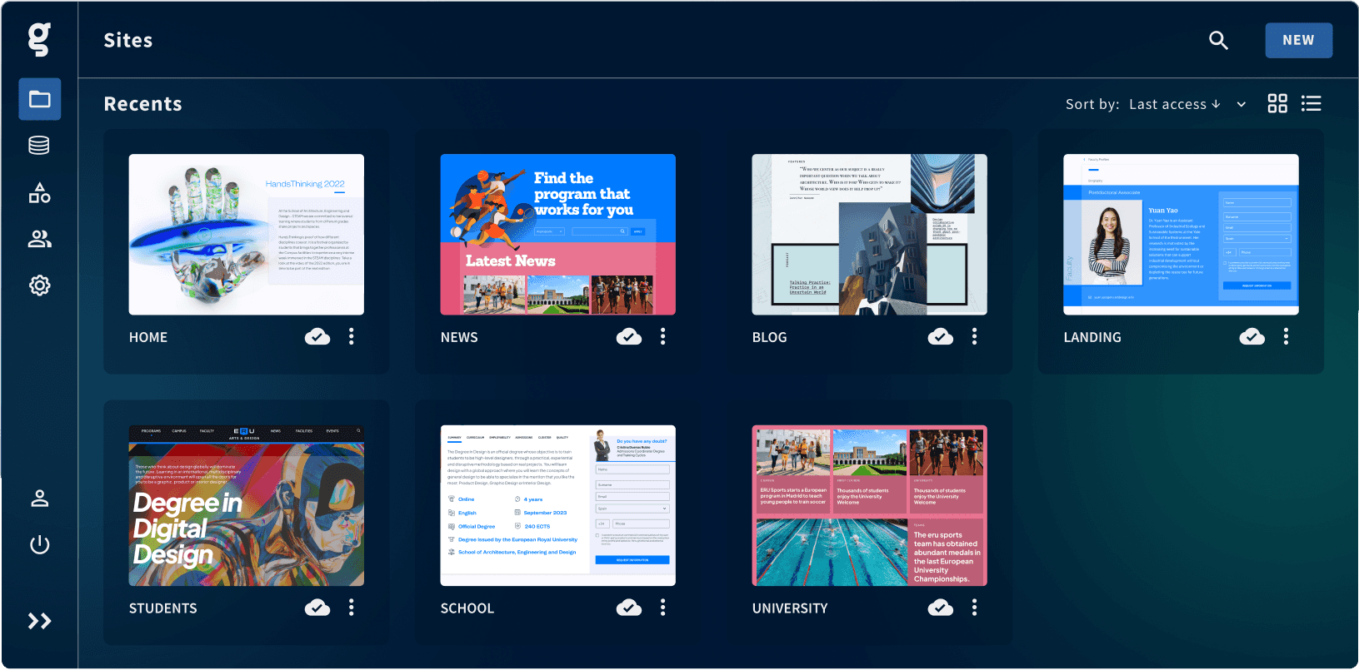
Task: Click the NEW button
Action: tap(1298, 40)
